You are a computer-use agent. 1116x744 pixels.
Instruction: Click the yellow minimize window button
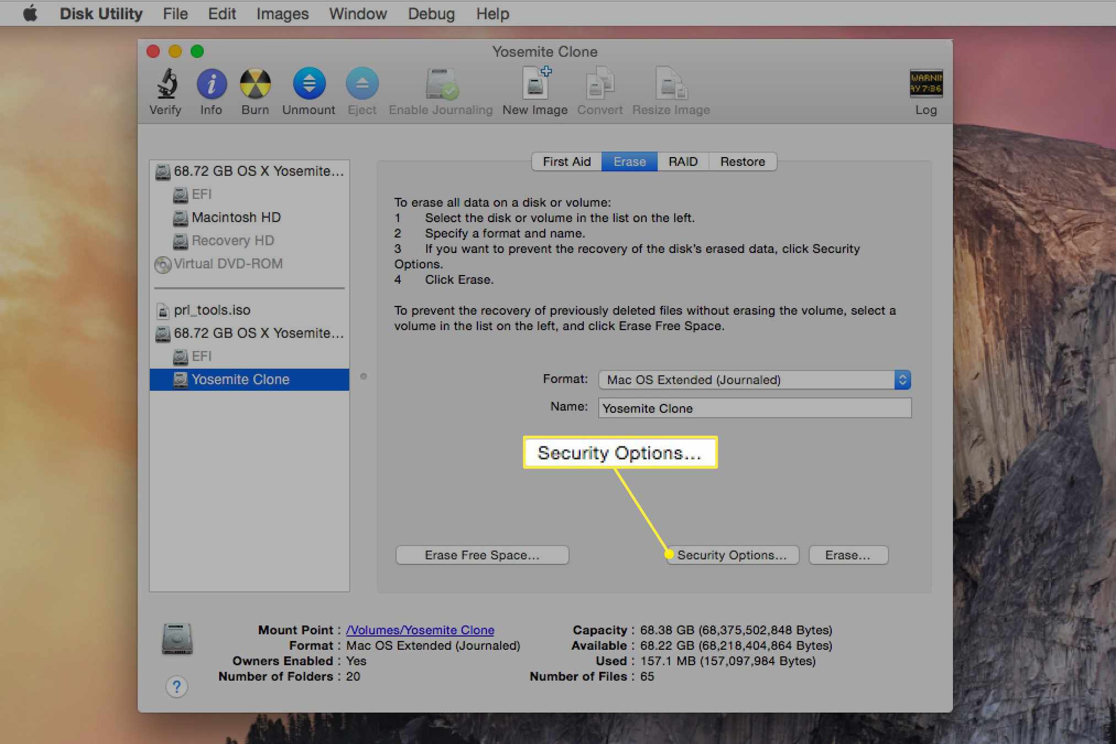coord(175,51)
